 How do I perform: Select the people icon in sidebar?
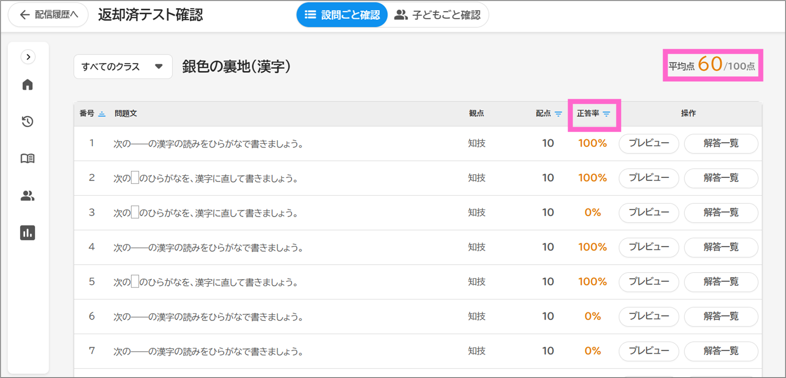tap(28, 195)
